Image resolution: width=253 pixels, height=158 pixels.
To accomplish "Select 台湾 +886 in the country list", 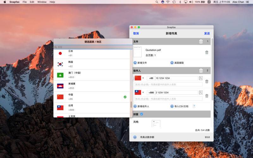I will point(92,108).
